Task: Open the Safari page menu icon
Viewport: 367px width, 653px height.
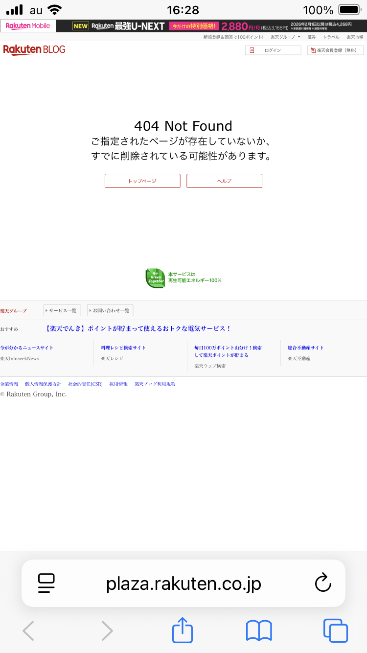Action: (x=46, y=583)
